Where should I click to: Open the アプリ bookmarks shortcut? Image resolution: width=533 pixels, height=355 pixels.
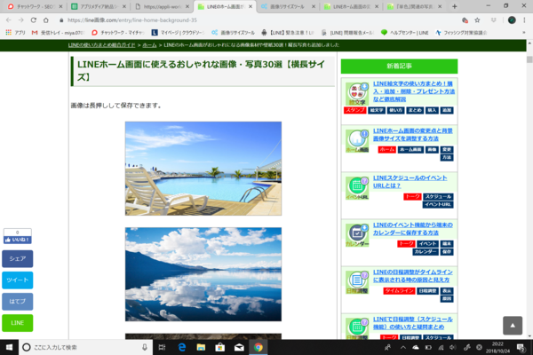point(16,33)
